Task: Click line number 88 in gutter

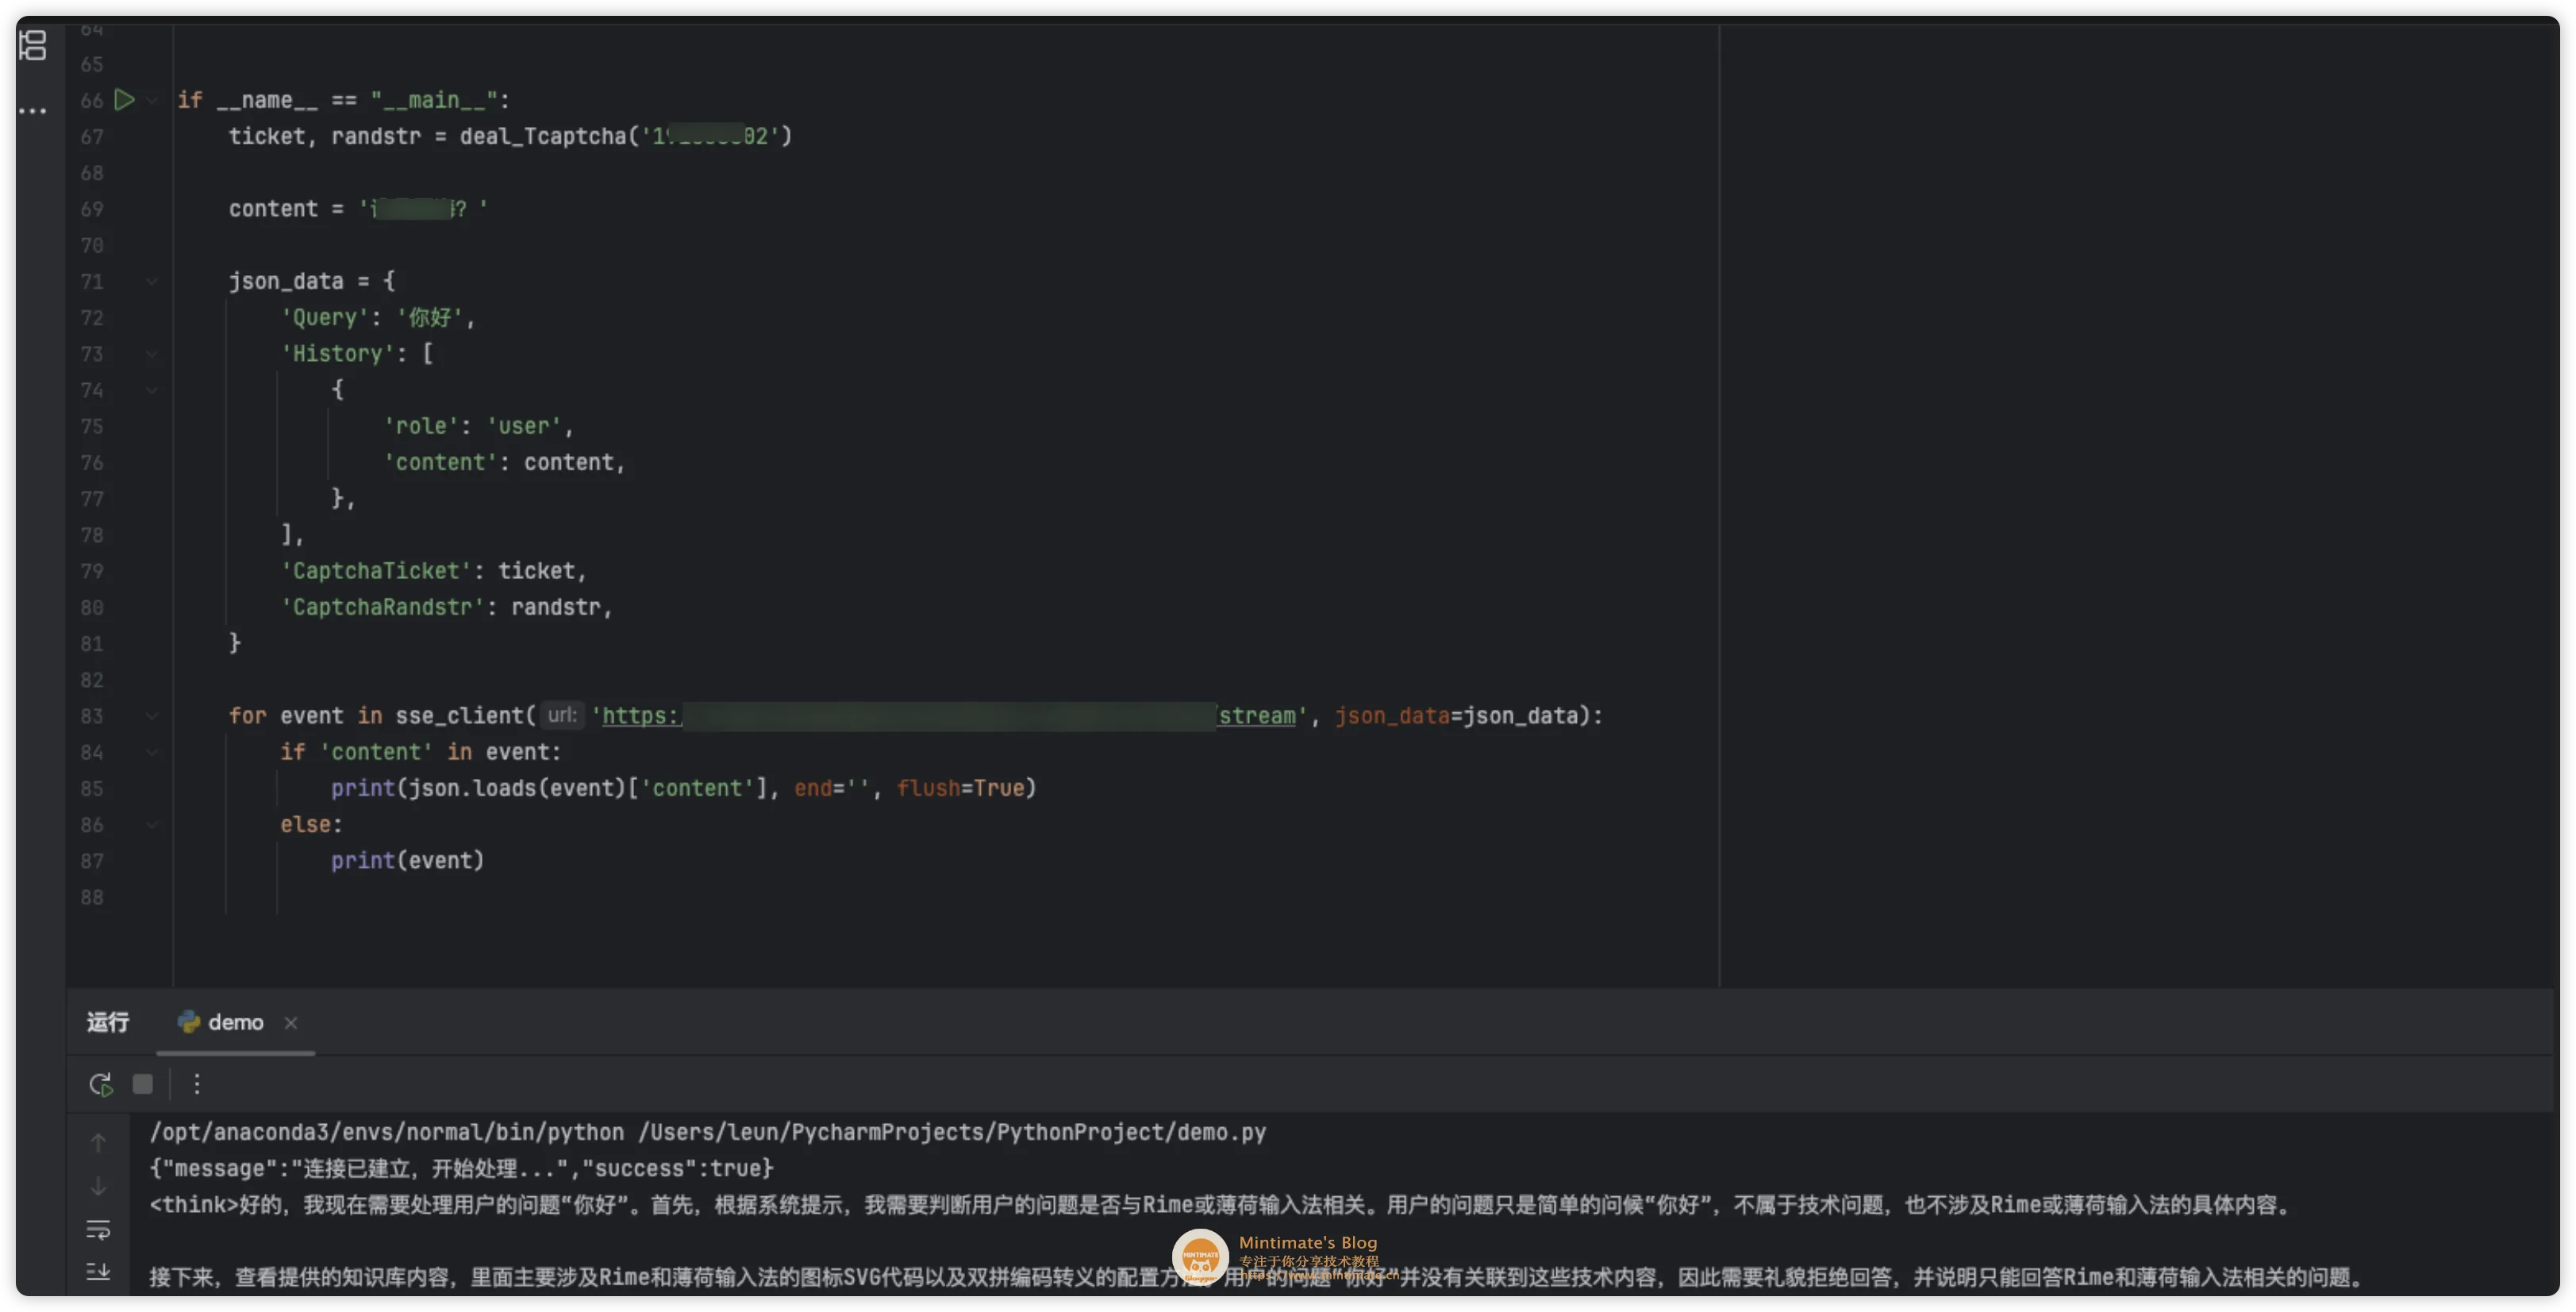Action: click(92, 897)
